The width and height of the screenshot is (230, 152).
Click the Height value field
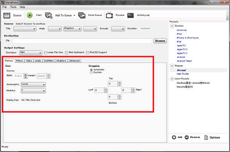click(42, 76)
